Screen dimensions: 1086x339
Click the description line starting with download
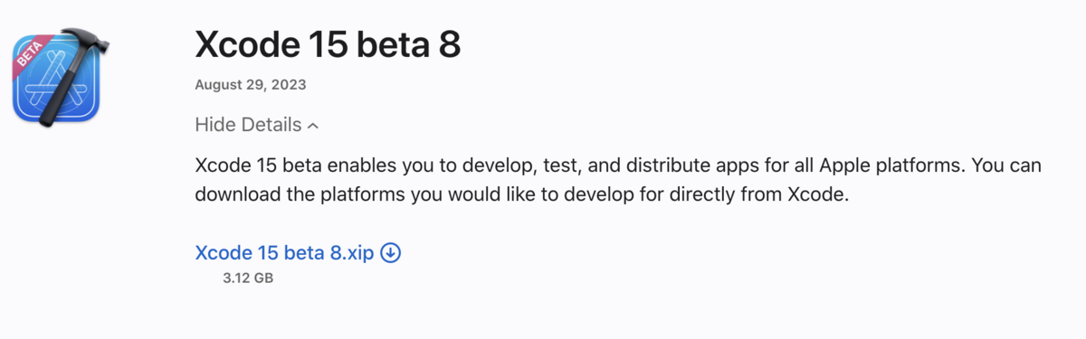(x=523, y=194)
